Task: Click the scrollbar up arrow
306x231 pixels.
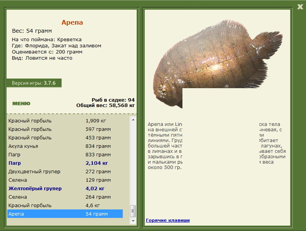Action: click(x=133, y=120)
